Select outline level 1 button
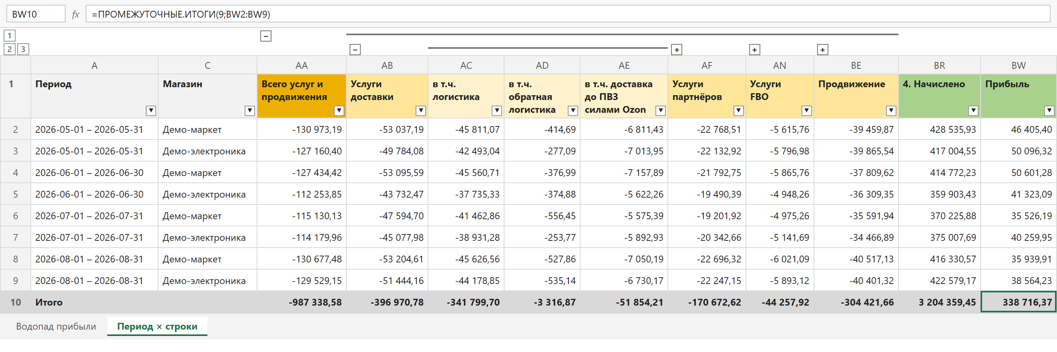The width and height of the screenshot is (1057, 352). (10, 36)
